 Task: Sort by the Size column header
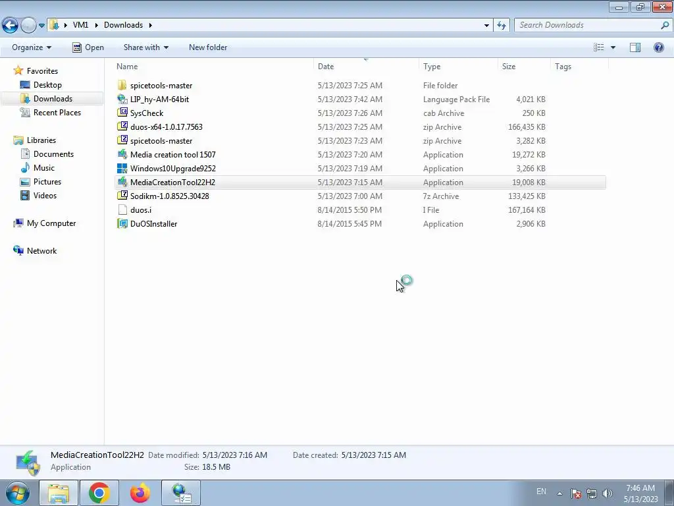click(524, 67)
